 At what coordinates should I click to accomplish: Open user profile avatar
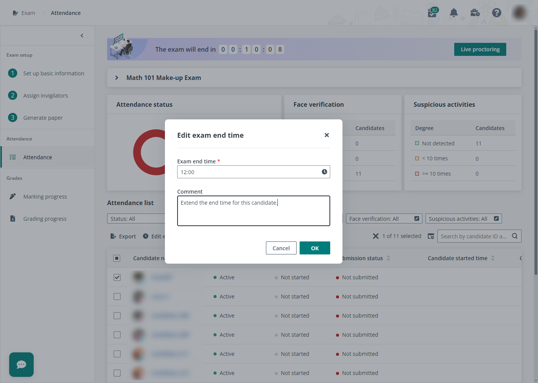click(520, 13)
